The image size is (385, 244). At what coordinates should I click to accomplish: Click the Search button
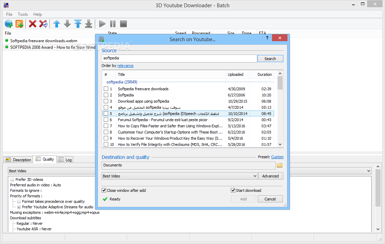[x=270, y=59]
